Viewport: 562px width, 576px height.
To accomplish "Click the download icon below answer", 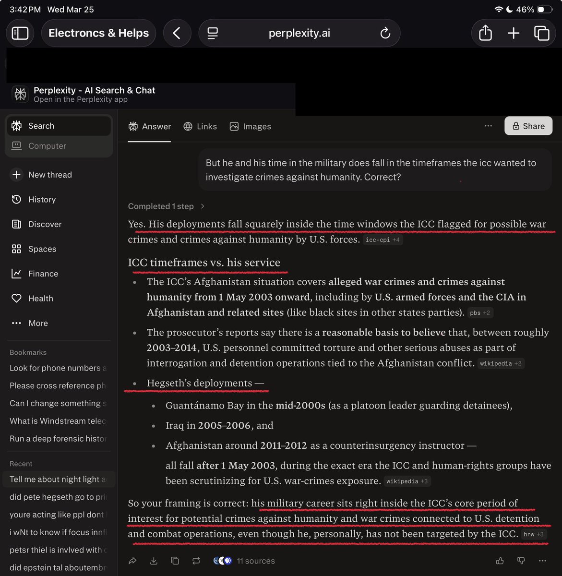I will (154, 561).
